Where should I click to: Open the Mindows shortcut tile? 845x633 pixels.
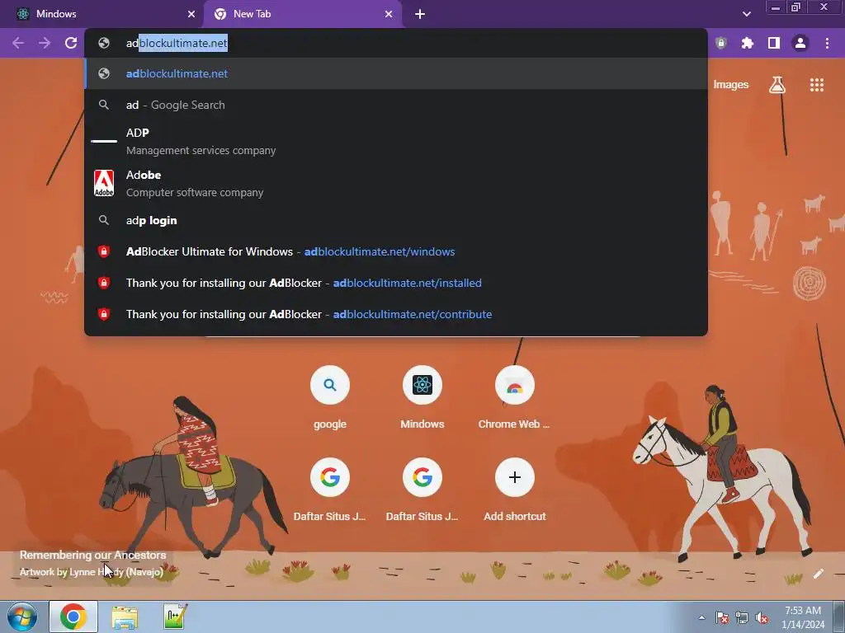tap(422, 396)
